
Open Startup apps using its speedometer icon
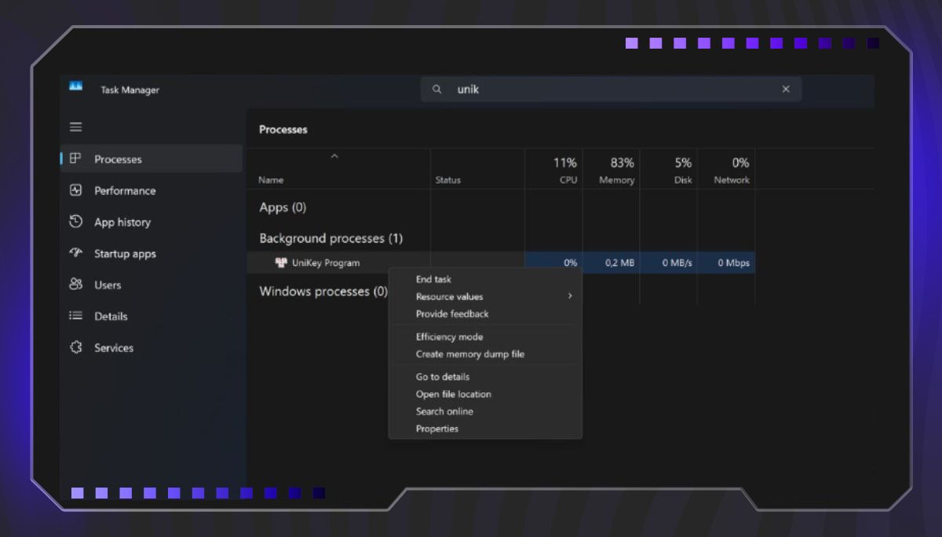pyautogui.click(x=75, y=253)
